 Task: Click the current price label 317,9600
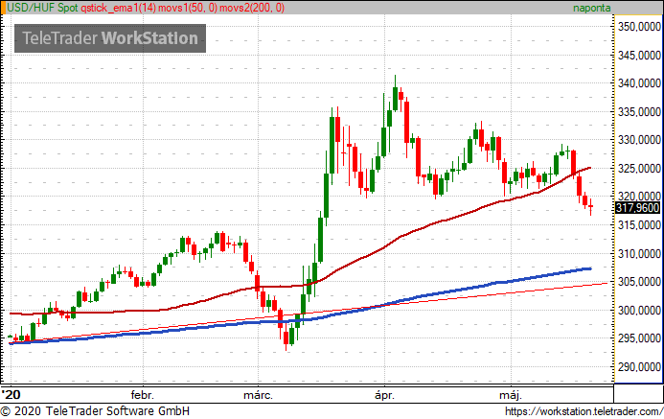point(637,208)
